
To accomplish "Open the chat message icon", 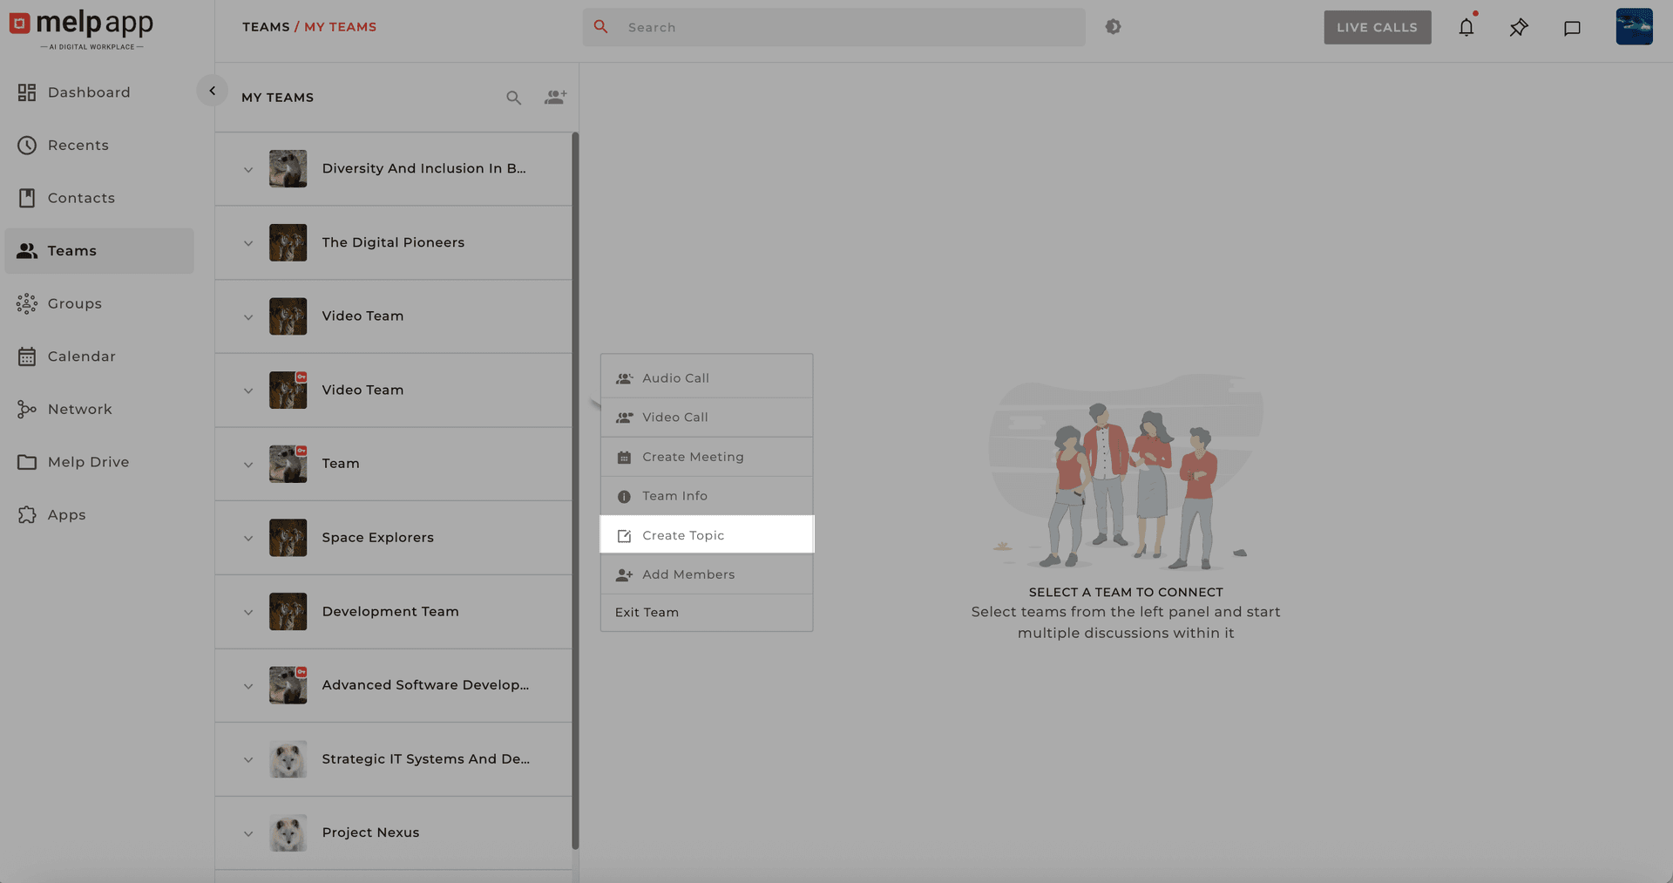I will (x=1572, y=28).
